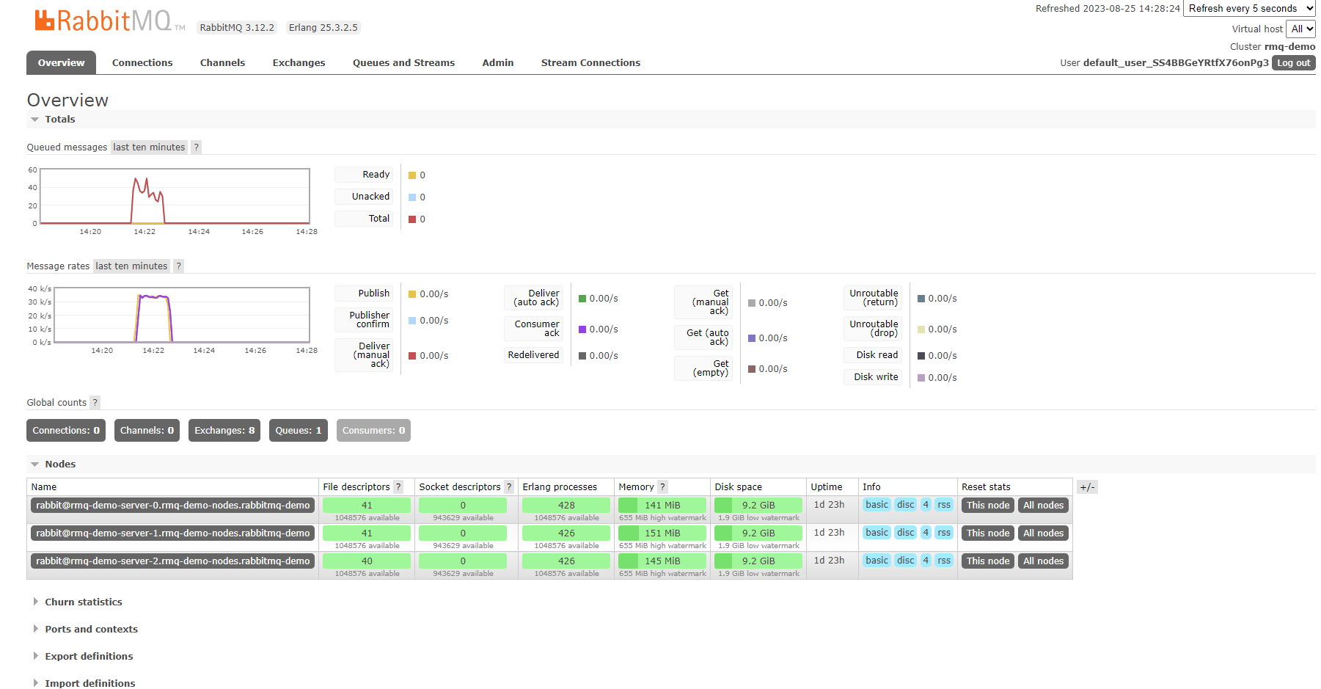The height and width of the screenshot is (689, 1321).
Task: Click the Unacked blue color swatch
Action: 412,197
